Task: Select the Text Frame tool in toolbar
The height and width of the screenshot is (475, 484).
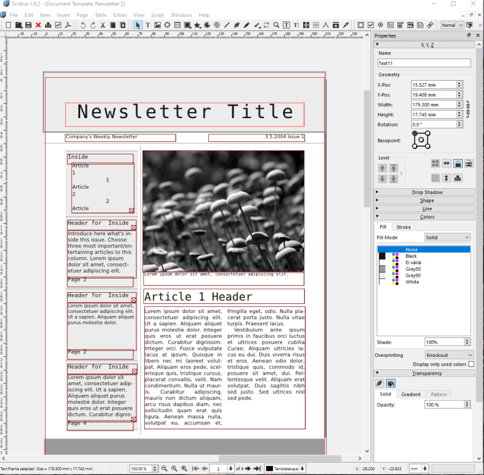Action: [x=148, y=25]
